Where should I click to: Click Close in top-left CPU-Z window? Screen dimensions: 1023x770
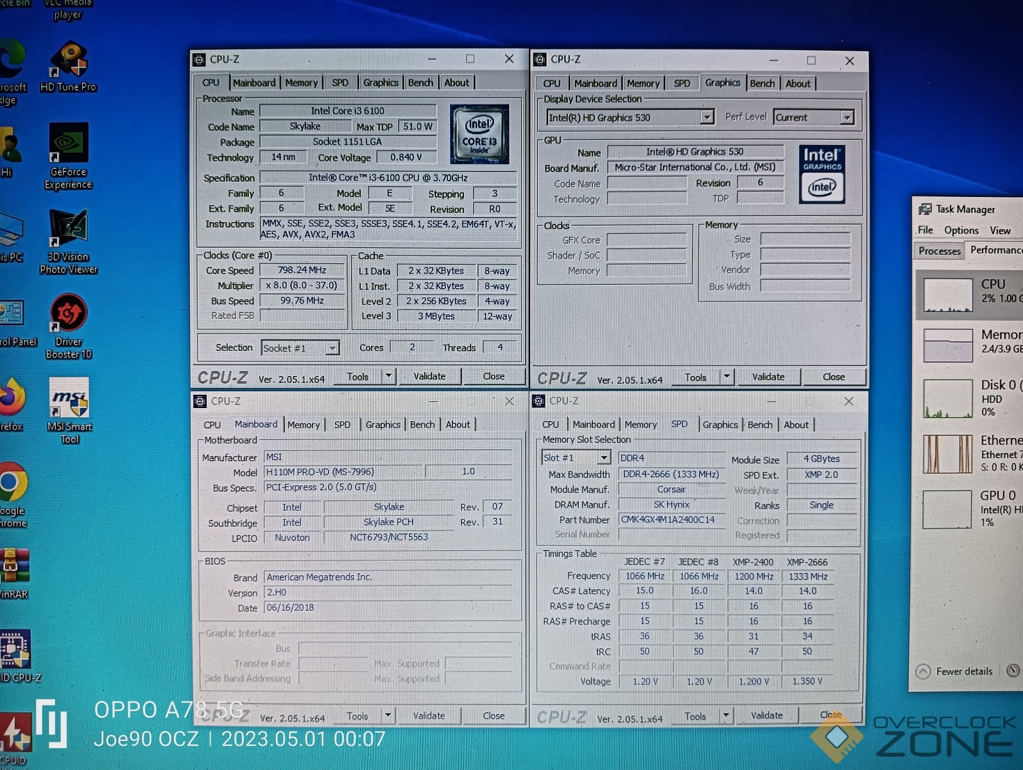[x=494, y=376]
